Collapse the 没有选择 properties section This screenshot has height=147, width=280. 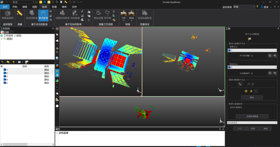tap(57, 133)
